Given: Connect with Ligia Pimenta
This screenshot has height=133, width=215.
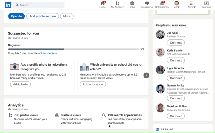Looking at the screenshot, I should [176, 78].
